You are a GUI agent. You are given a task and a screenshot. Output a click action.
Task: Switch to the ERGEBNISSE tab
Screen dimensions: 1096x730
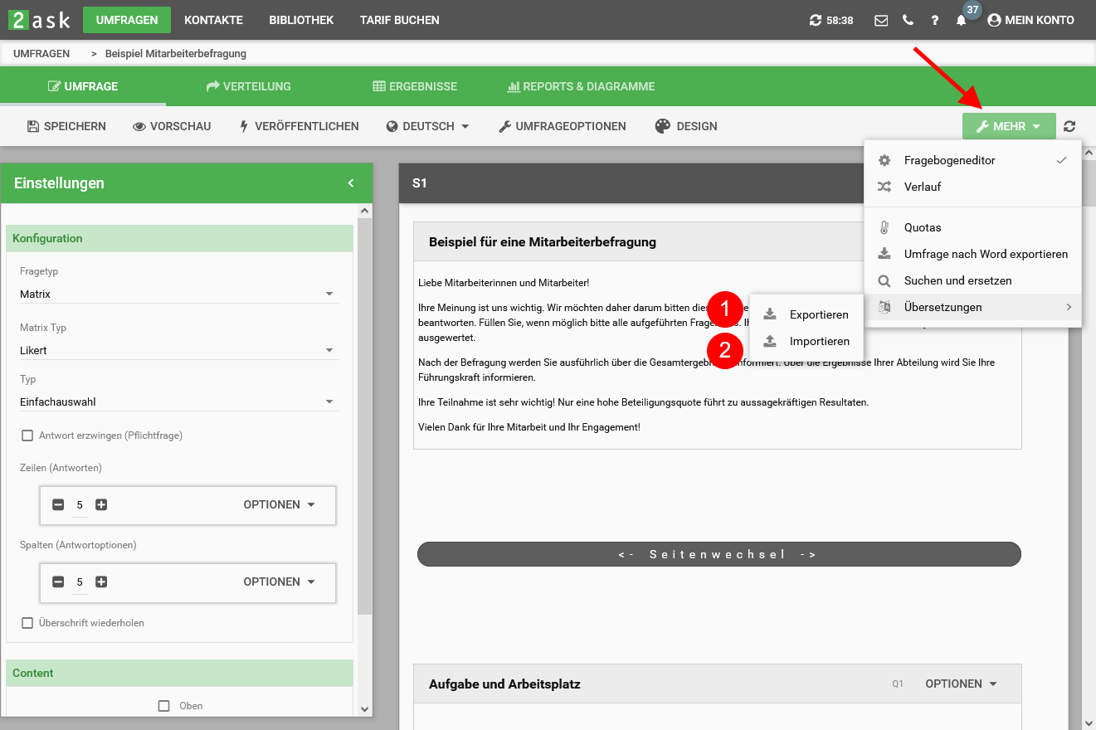415,86
